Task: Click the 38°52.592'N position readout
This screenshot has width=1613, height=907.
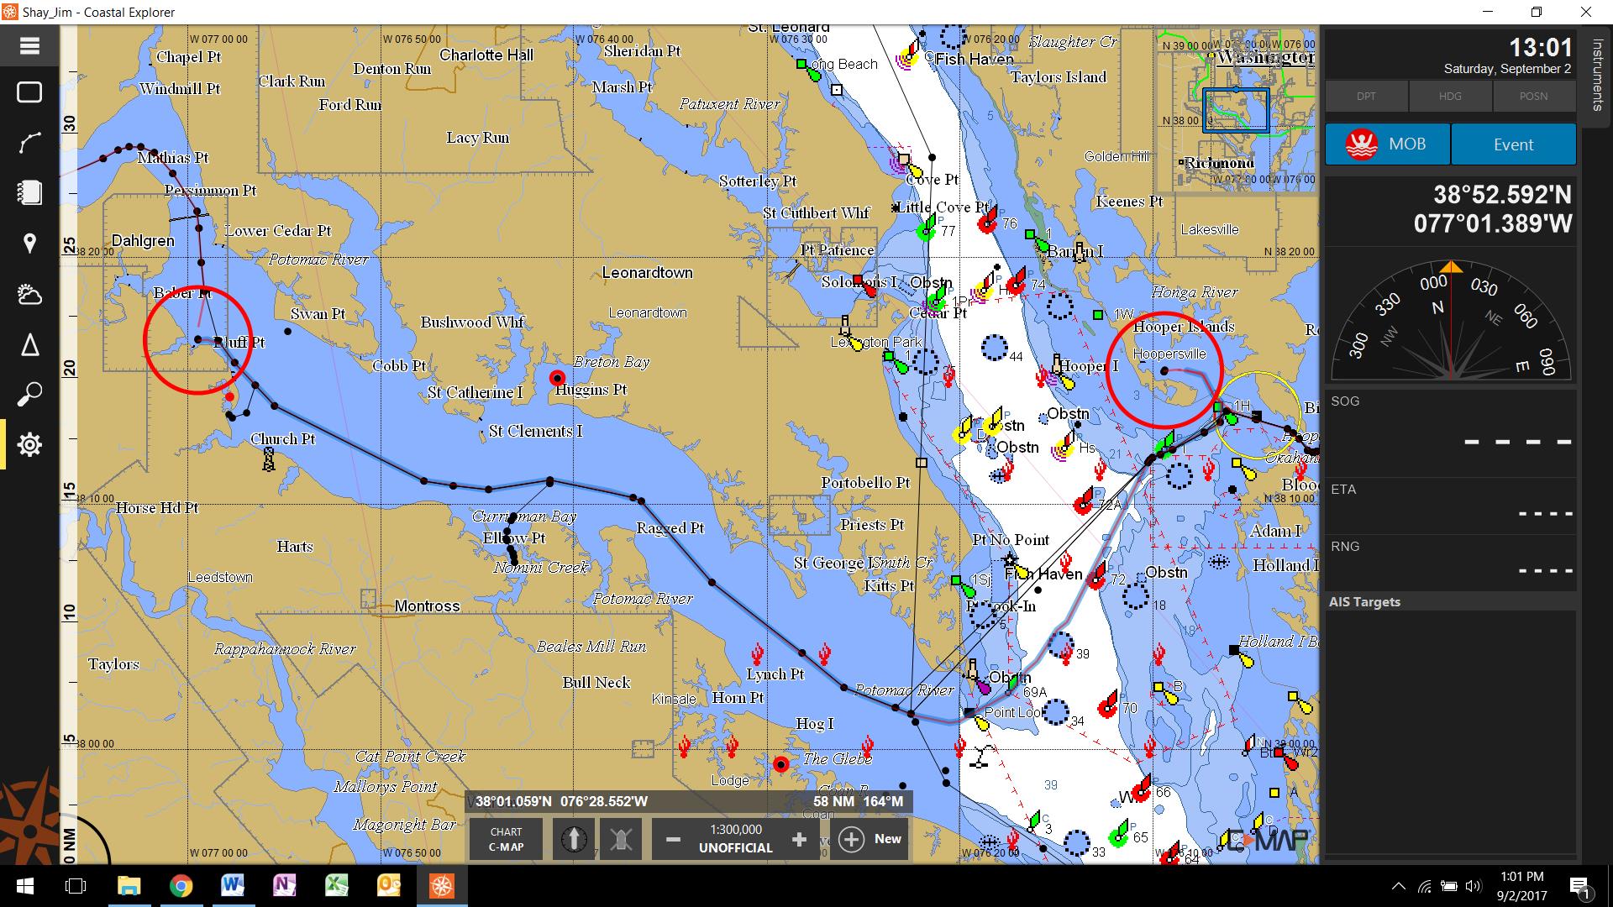Action: pos(1502,195)
